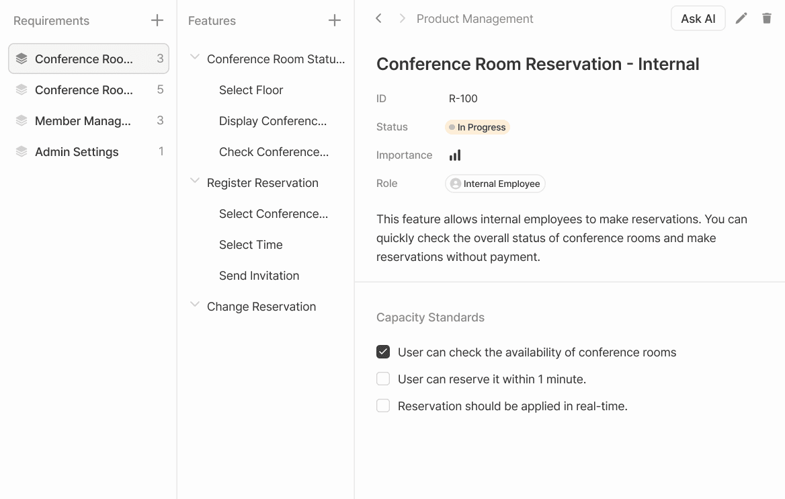Collapse the Register Reservation group
This screenshot has height=499, width=785.
(x=195, y=182)
